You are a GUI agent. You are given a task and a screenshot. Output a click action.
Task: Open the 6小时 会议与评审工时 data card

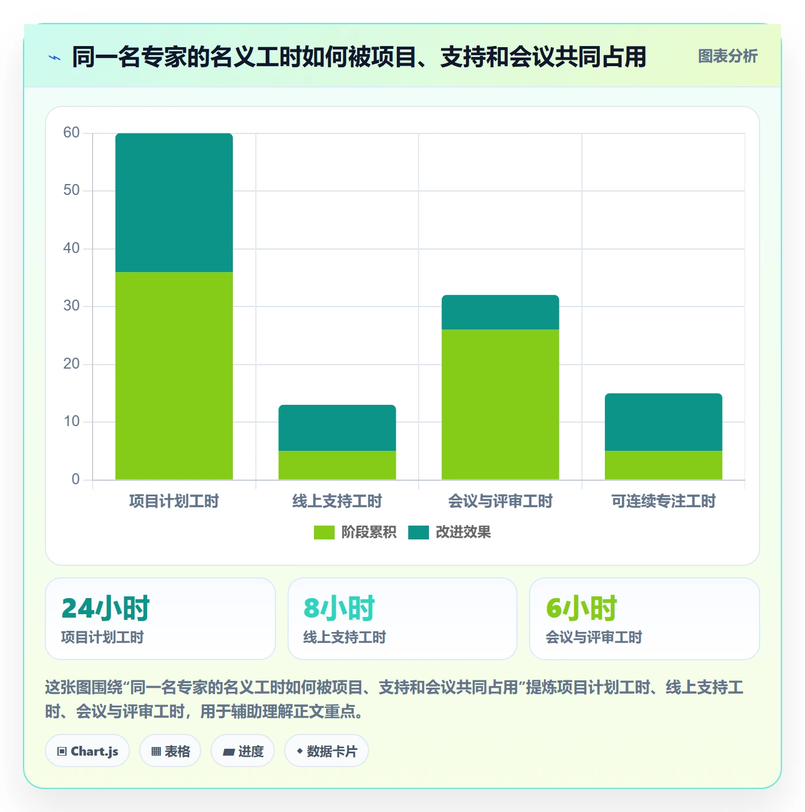(x=645, y=619)
